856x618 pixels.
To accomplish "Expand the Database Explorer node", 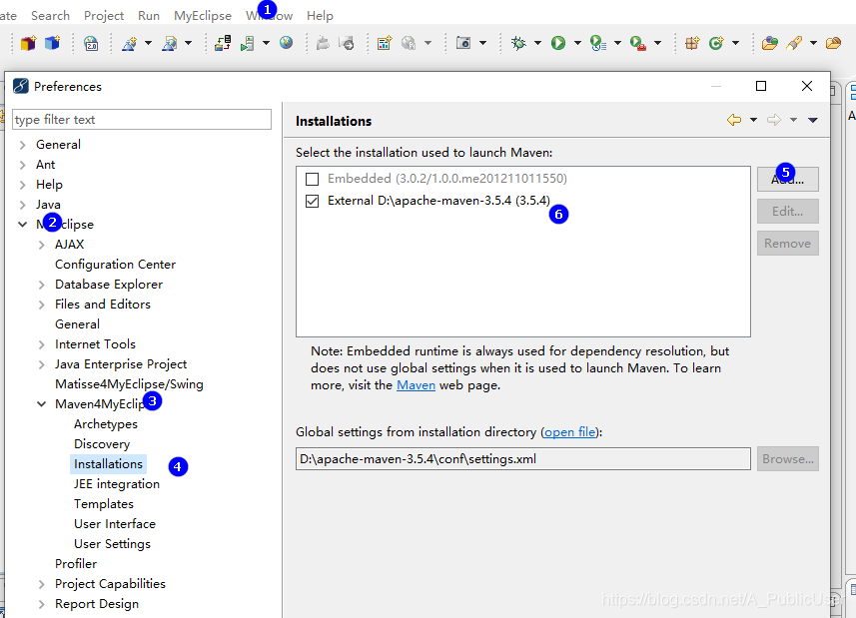I will click(42, 285).
